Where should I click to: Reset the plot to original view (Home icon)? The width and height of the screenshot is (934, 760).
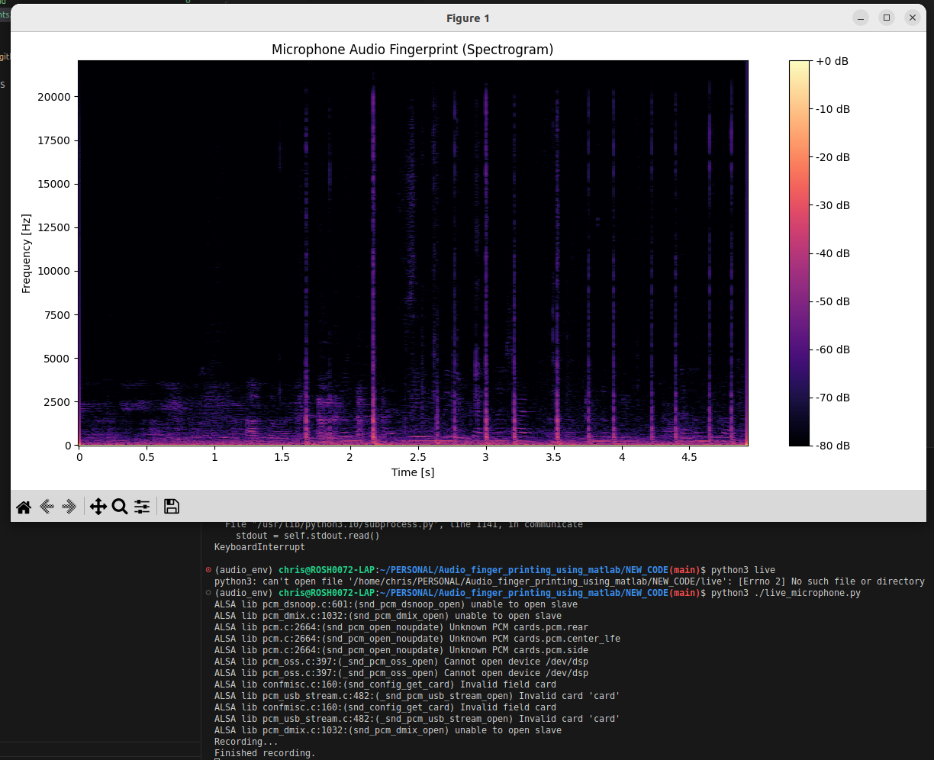[x=24, y=507]
